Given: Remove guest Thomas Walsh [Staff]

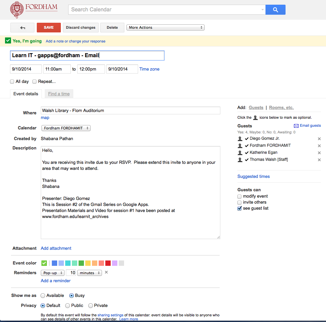Looking at the screenshot, I should click(x=319, y=160).
